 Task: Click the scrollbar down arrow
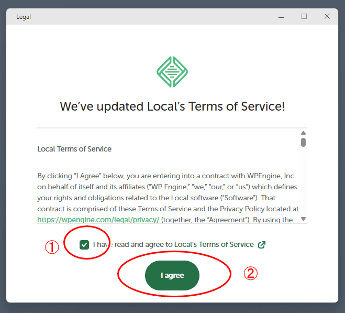coord(303,219)
